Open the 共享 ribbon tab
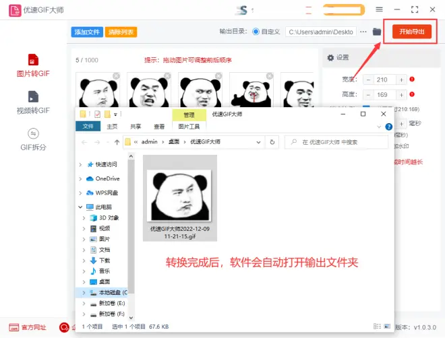The height and width of the screenshot is (338, 445). [x=136, y=127]
